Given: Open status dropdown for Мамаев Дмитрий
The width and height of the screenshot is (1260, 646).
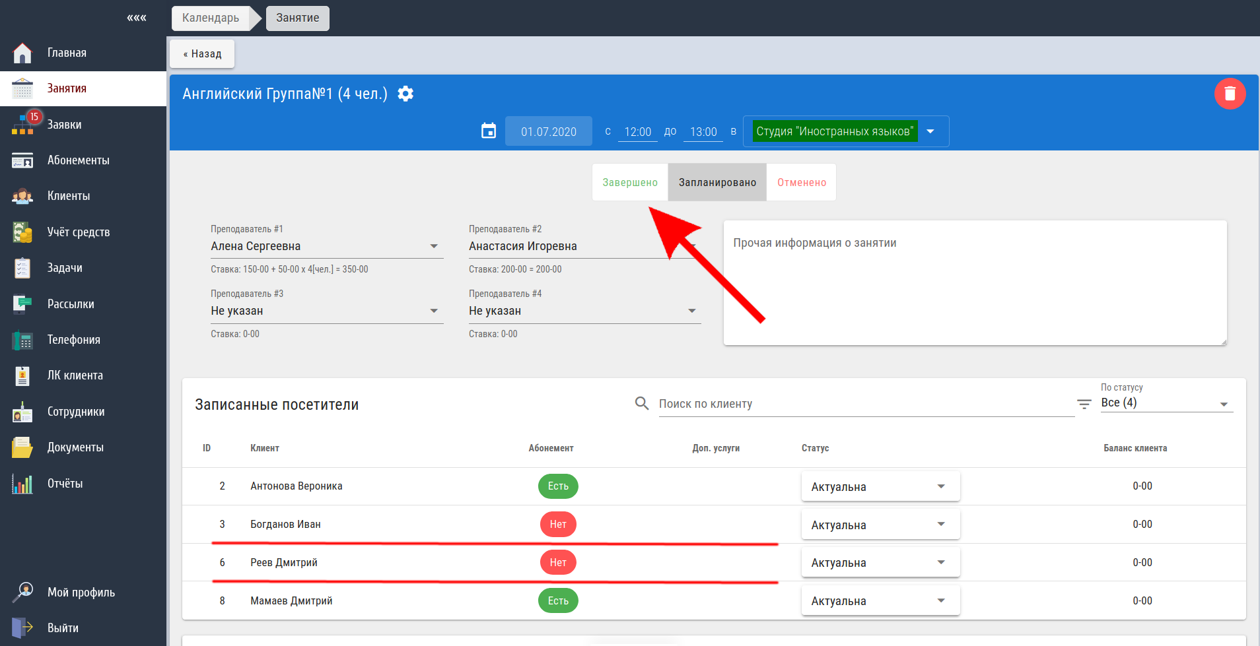Looking at the screenshot, I should pyautogui.click(x=880, y=600).
